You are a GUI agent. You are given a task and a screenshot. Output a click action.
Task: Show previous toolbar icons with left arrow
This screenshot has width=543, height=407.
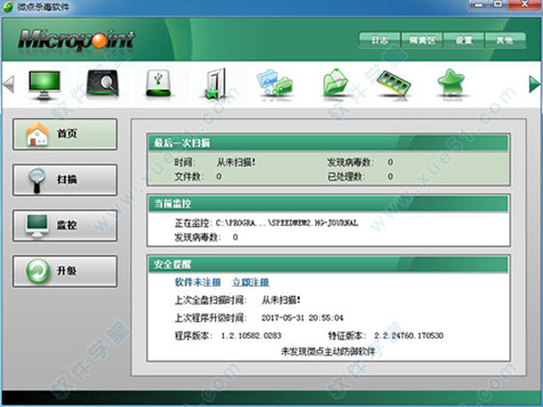[x=8, y=84]
